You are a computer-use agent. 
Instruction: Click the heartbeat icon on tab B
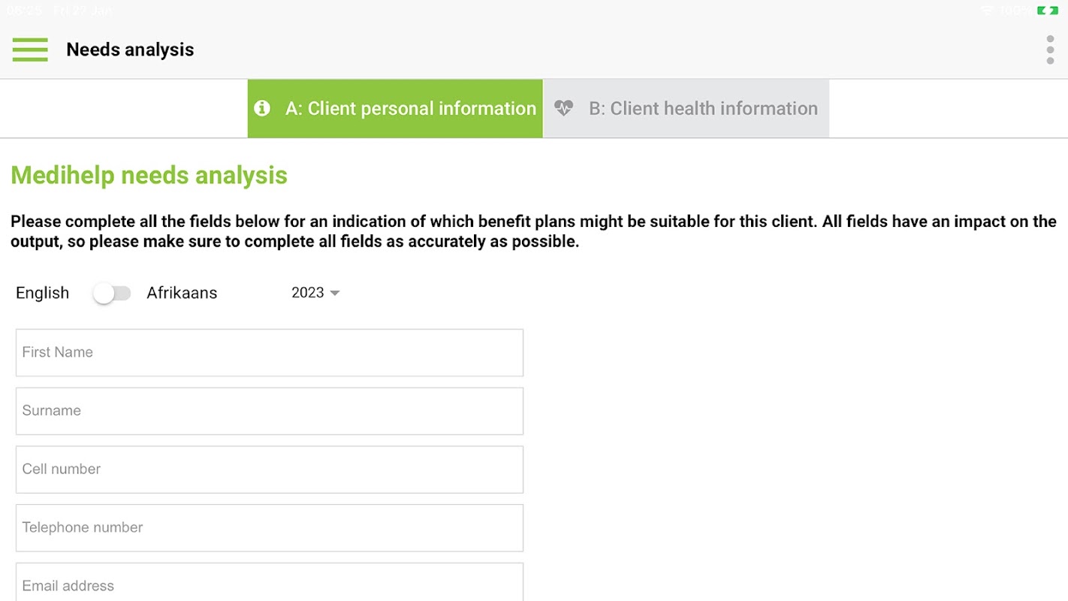pyautogui.click(x=563, y=108)
